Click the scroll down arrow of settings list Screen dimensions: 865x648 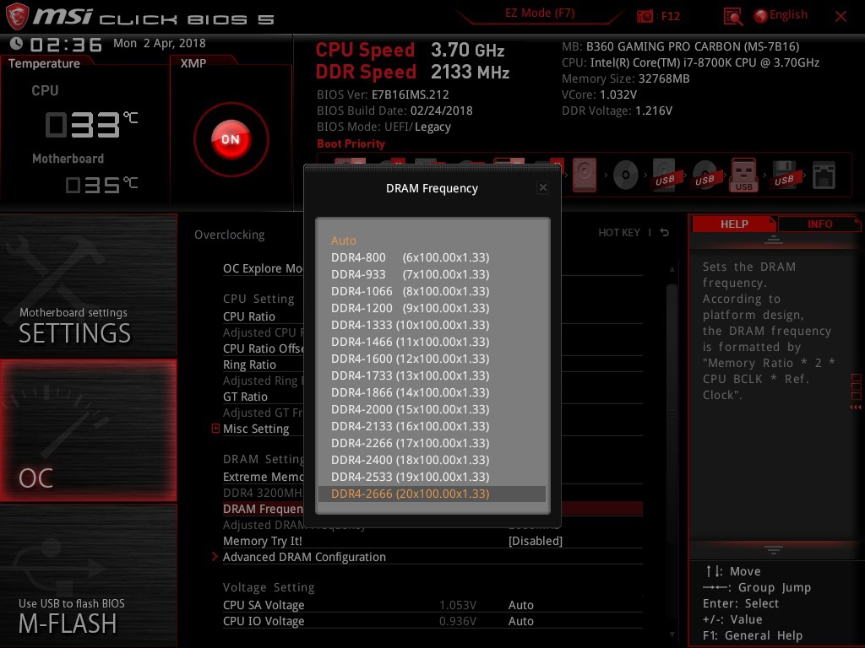672,634
